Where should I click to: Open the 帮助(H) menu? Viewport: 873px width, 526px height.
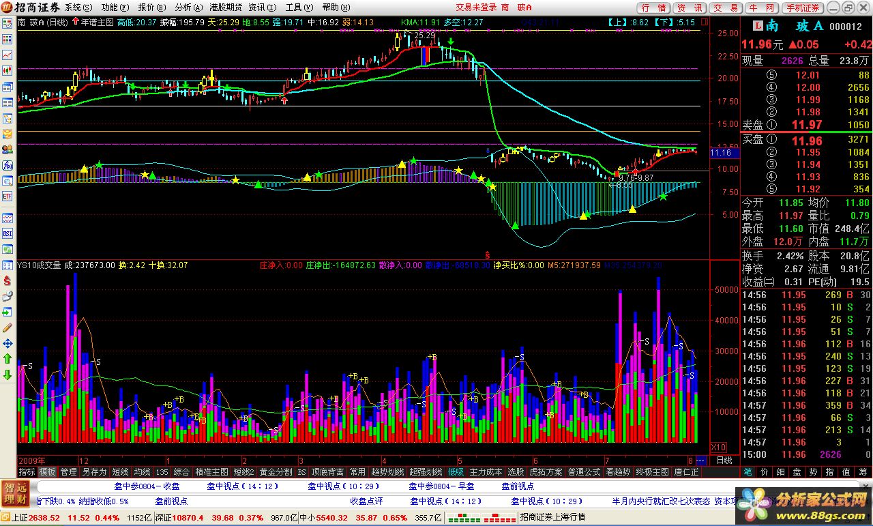click(x=336, y=8)
